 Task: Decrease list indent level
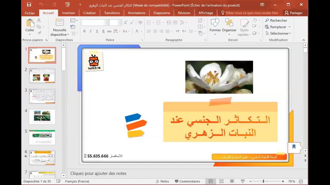click(x=169, y=23)
